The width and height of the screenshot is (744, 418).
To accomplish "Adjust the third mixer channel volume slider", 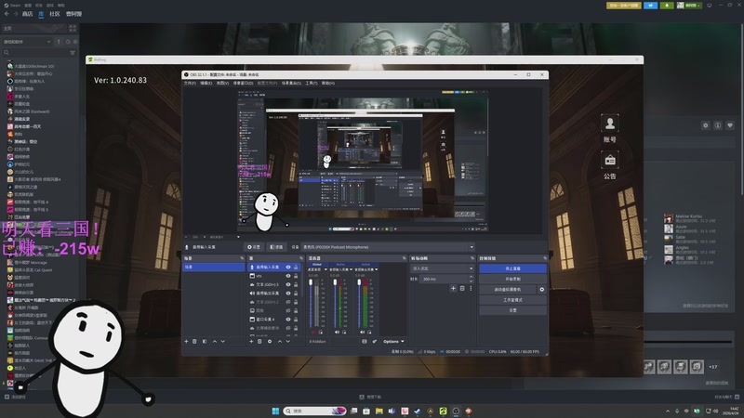I will point(359,304).
